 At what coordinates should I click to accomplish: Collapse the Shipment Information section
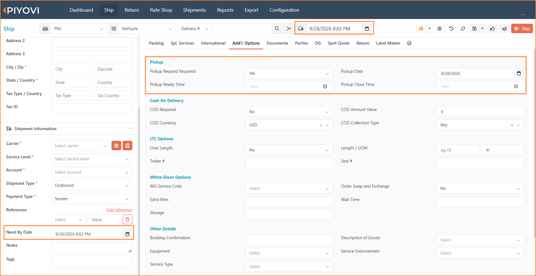tap(131, 129)
